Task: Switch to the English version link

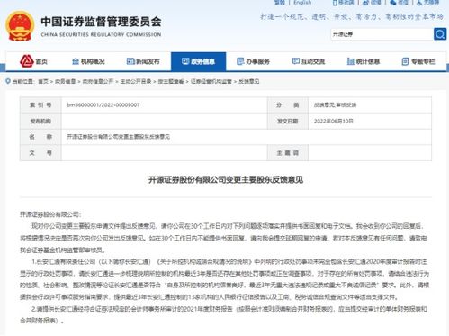Action: (302, 3)
